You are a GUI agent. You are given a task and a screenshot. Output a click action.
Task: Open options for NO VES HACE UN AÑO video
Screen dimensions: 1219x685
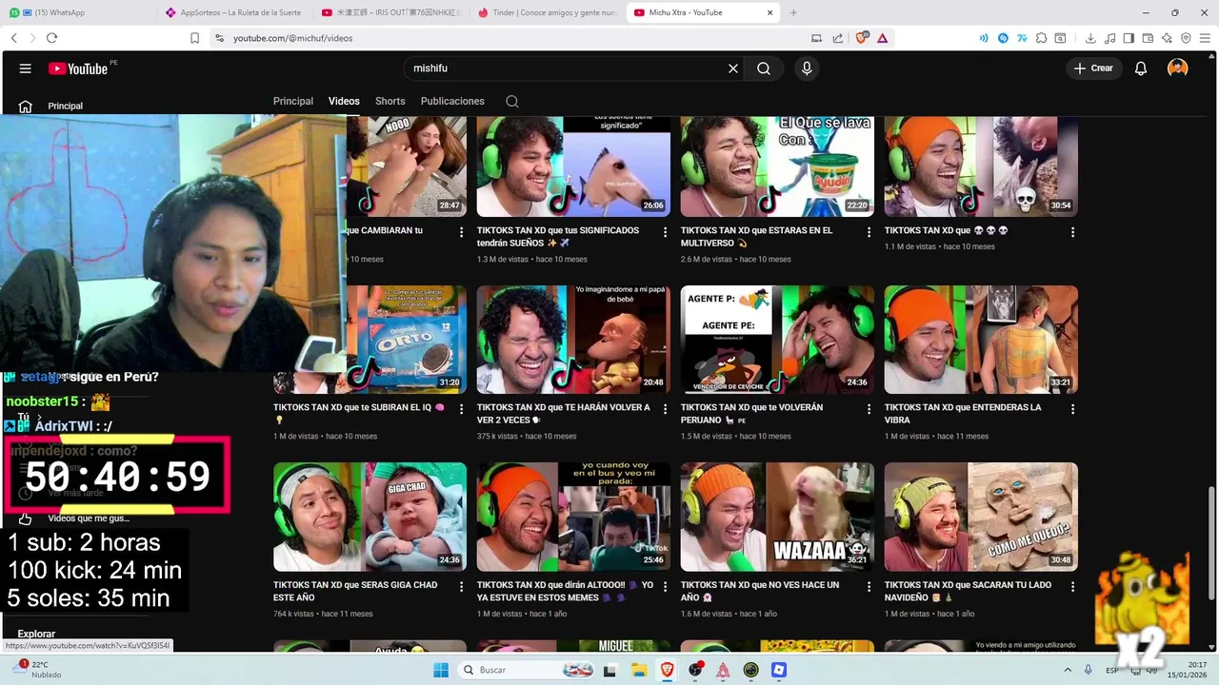point(869,587)
